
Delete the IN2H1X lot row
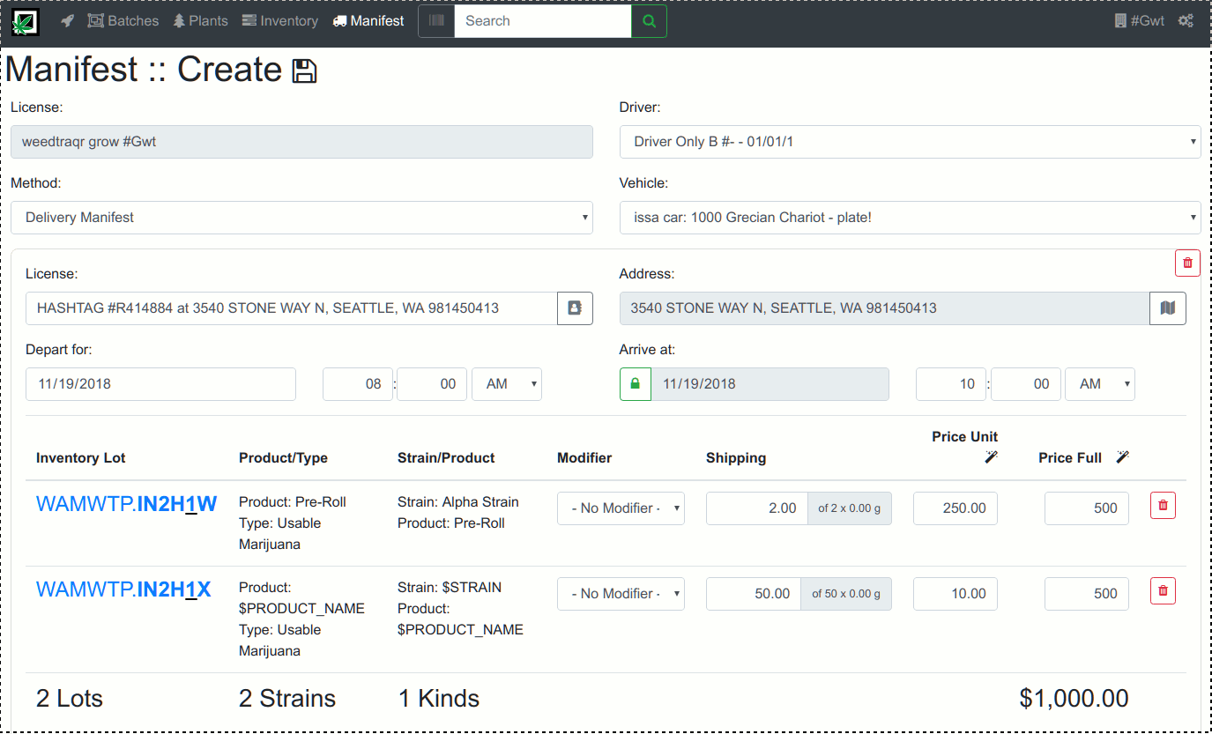pyautogui.click(x=1163, y=591)
